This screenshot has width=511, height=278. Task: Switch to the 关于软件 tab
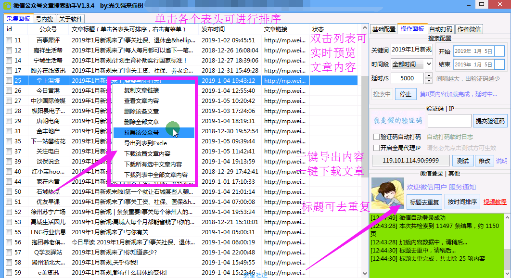pos(71,19)
